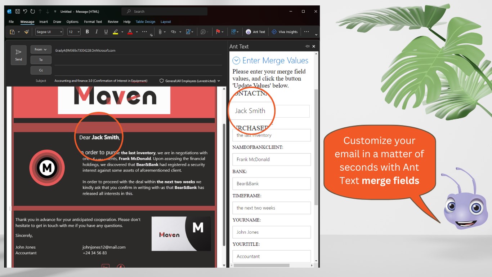Open highlight color dropdown arrow
Screen dimensions: 492x277
122,32
